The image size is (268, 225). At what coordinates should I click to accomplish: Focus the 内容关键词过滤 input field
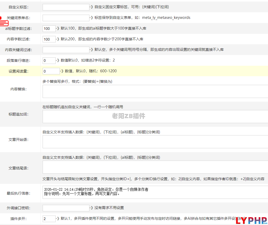tap(66, 50)
